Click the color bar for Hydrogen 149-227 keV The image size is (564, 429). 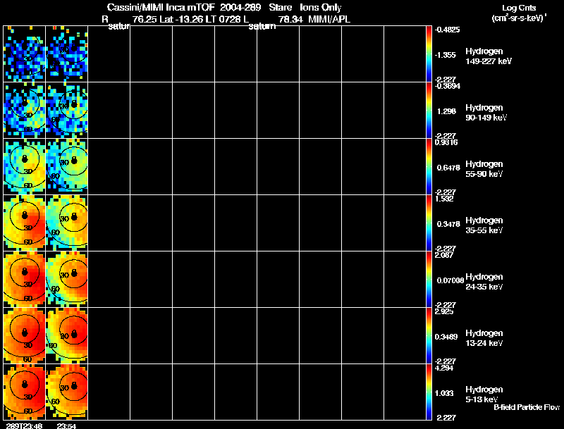tap(429, 54)
